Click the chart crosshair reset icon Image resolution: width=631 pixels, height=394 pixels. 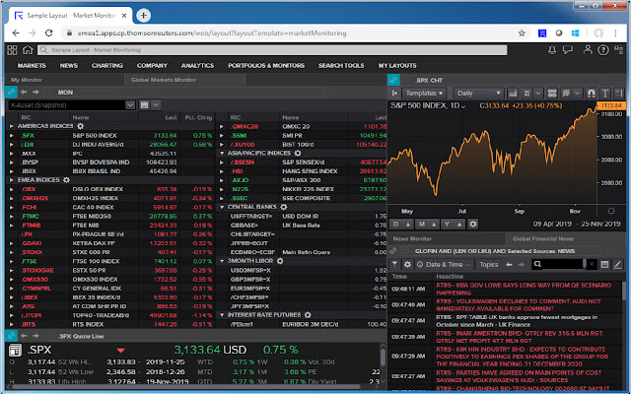[x=611, y=211]
